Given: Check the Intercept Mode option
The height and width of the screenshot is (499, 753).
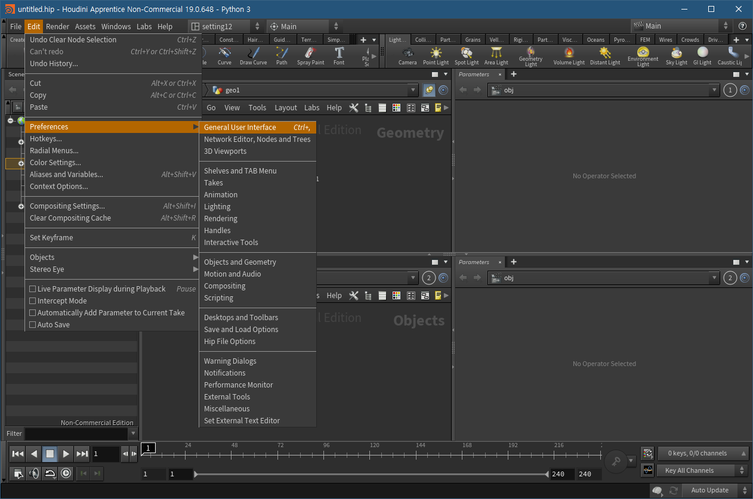Looking at the screenshot, I should tap(33, 301).
